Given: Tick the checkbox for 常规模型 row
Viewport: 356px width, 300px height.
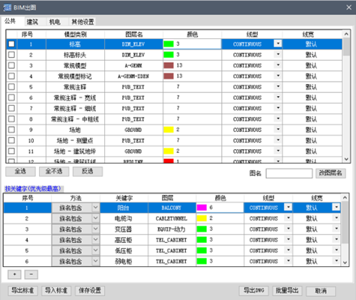Looking at the screenshot, I should click(11, 65).
